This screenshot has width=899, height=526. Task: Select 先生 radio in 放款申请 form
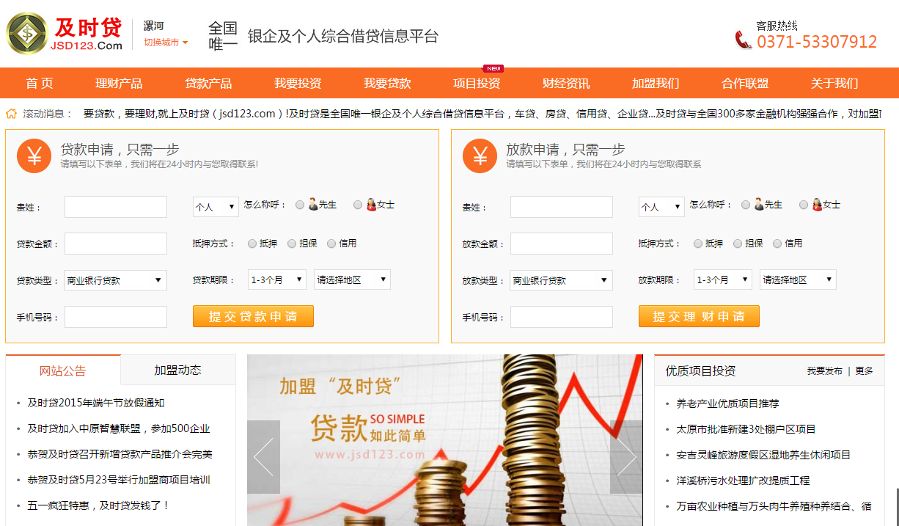click(746, 205)
